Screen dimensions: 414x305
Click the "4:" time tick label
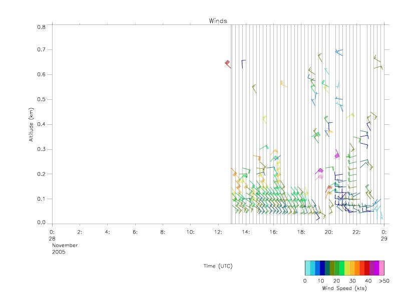pos(108,232)
